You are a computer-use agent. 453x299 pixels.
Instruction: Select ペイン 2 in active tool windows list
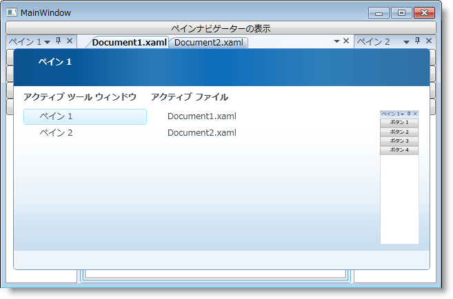click(x=85, y=133)
